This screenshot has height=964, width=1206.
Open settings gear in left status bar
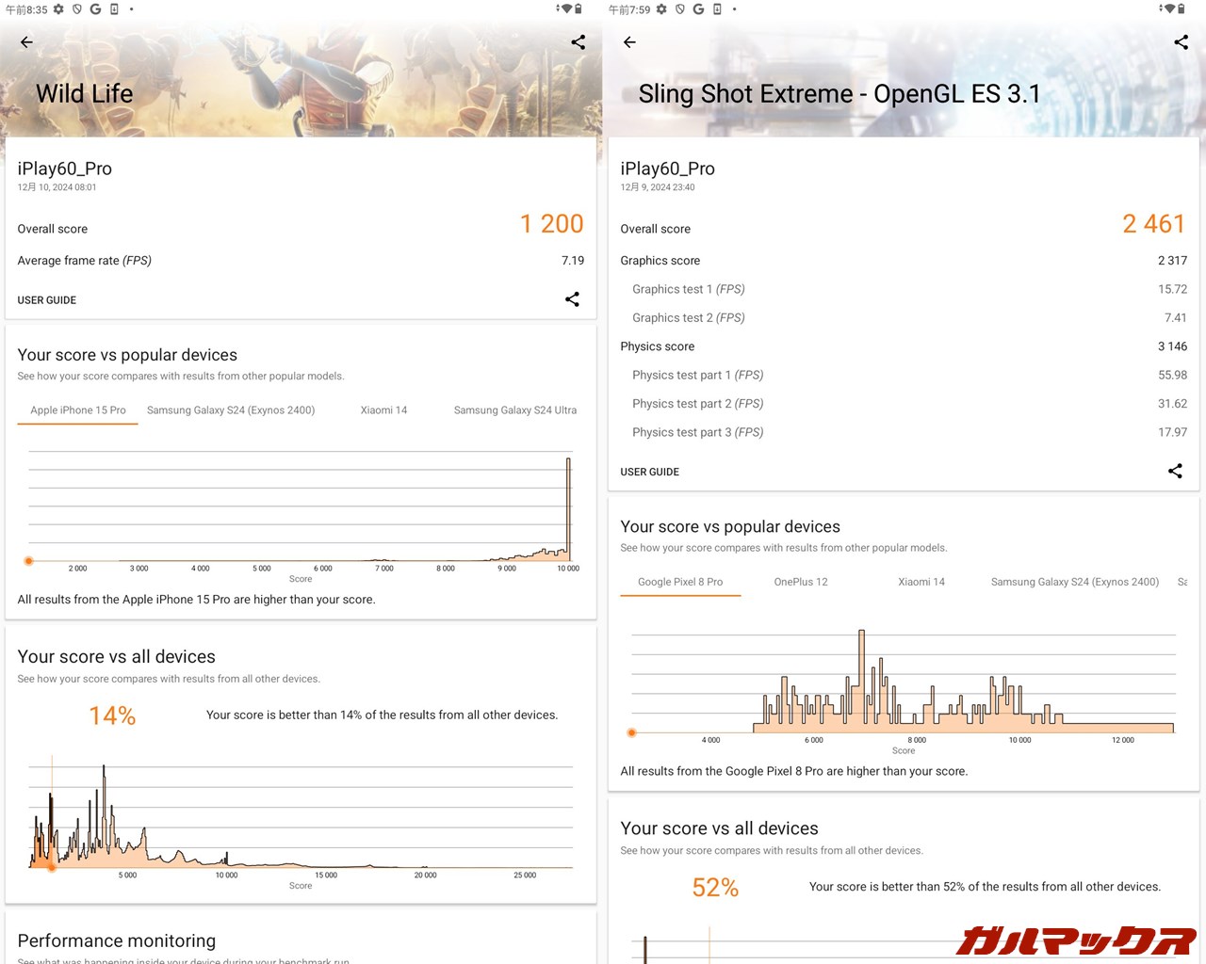(58, 9)
